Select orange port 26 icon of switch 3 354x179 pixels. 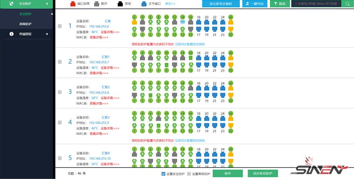231,88
